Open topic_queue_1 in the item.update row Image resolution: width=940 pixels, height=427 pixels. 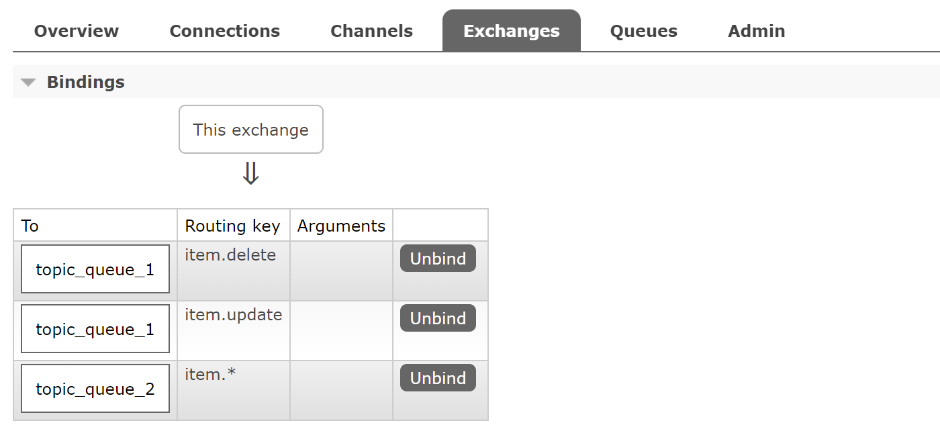(95, 330)
